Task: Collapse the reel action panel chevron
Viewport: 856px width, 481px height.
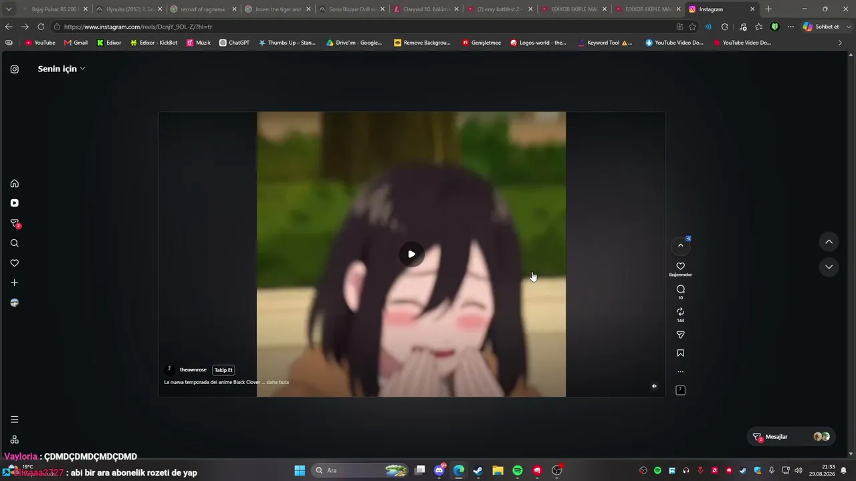Action: (x=680, y=245)
